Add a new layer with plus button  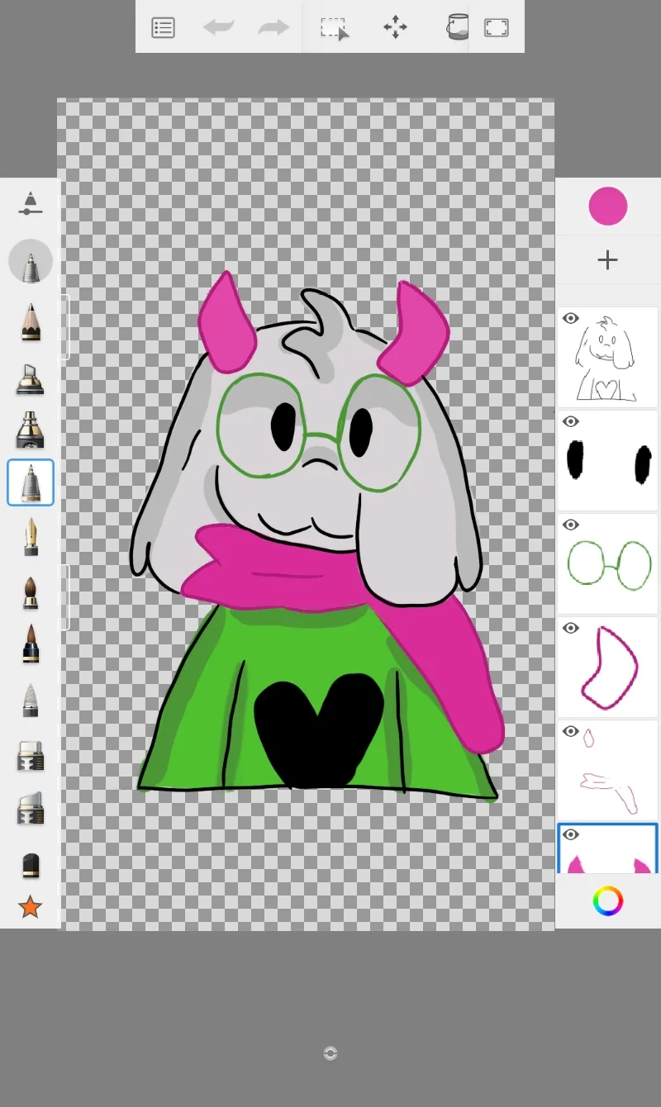point(608,260)
